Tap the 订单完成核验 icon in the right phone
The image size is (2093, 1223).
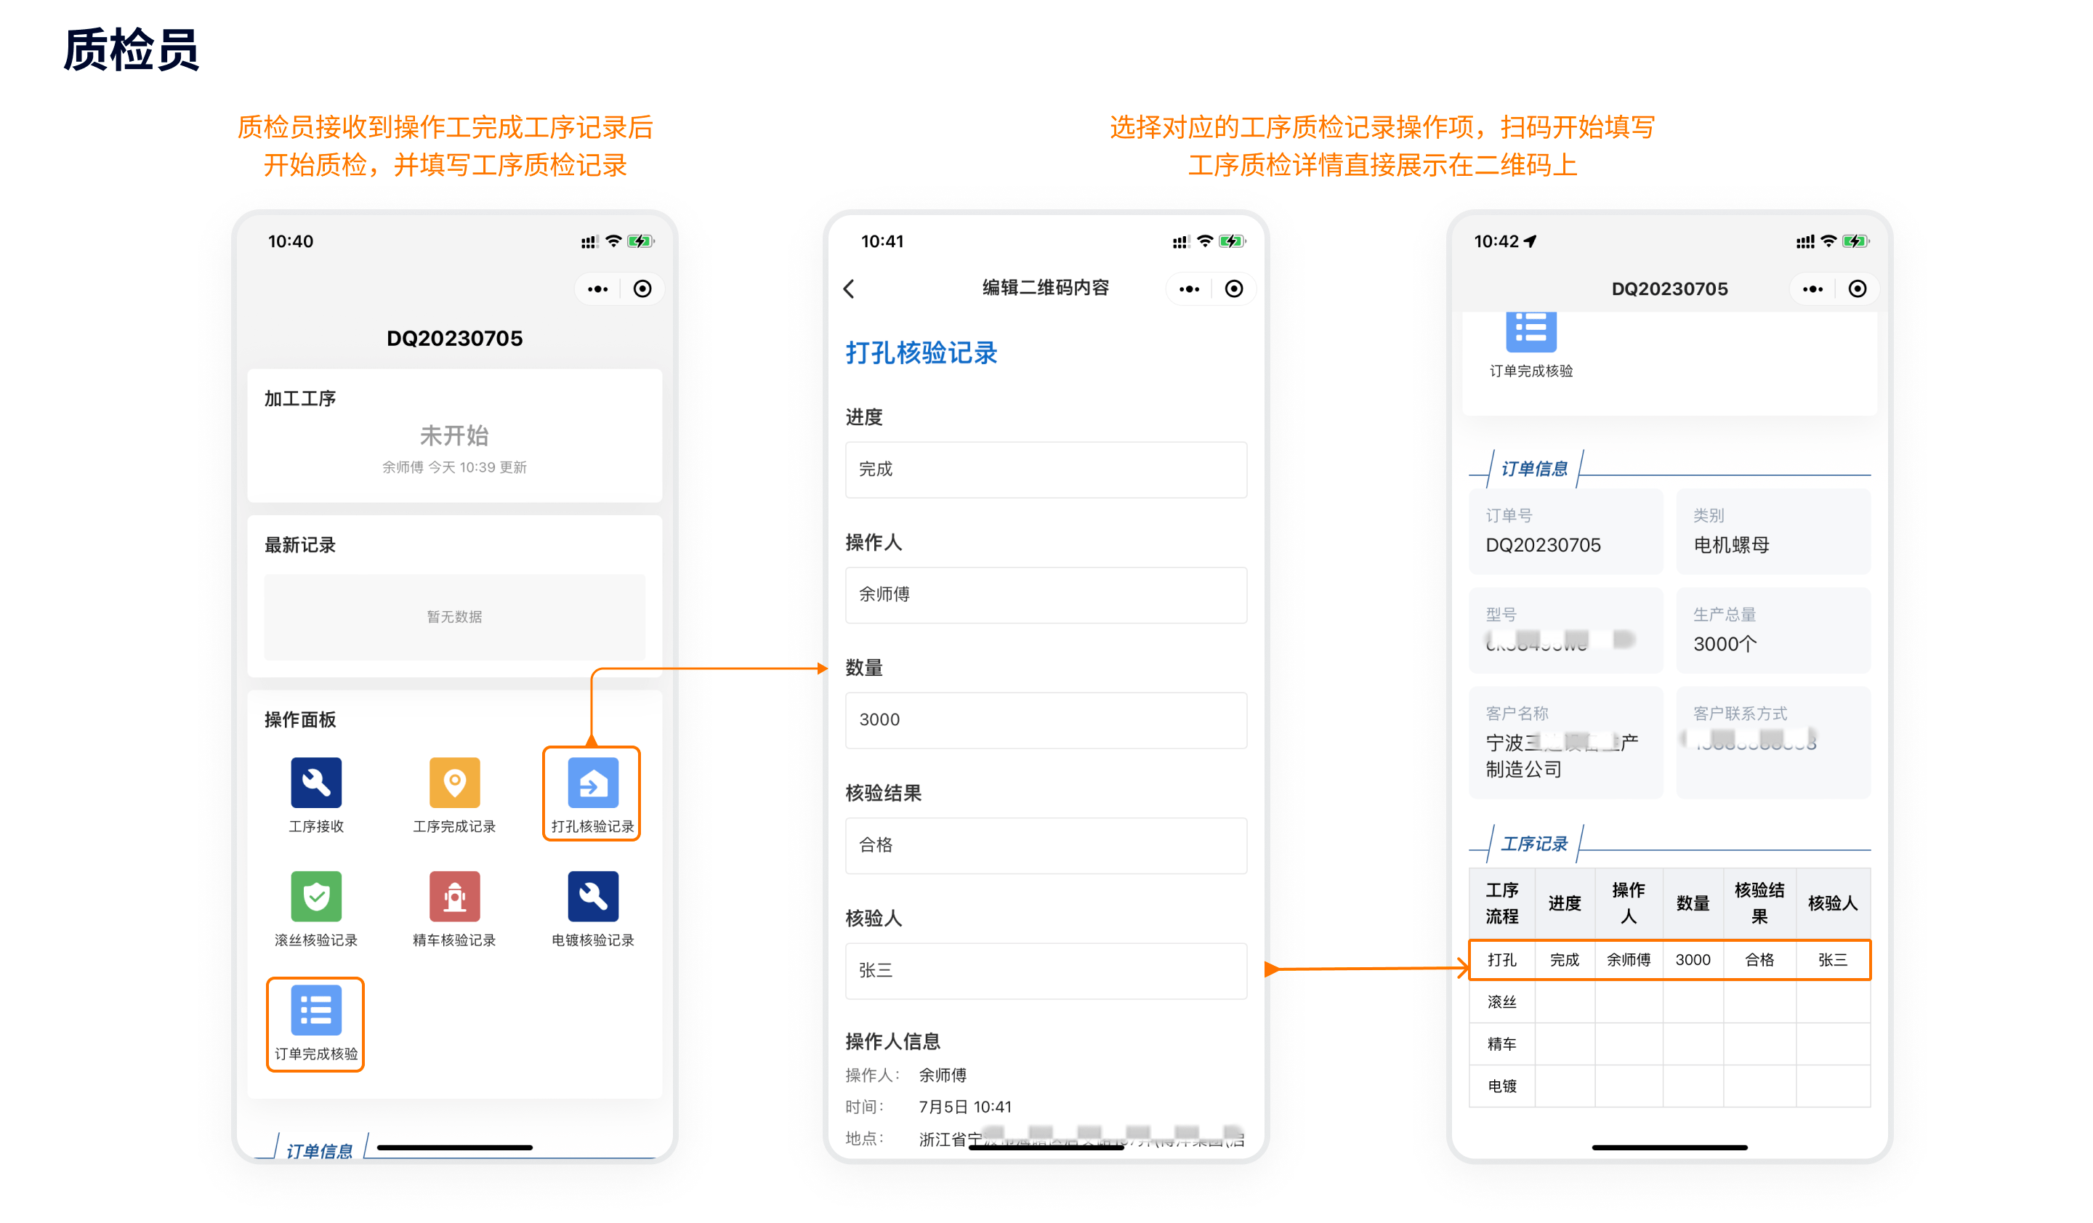[1531, 332]
